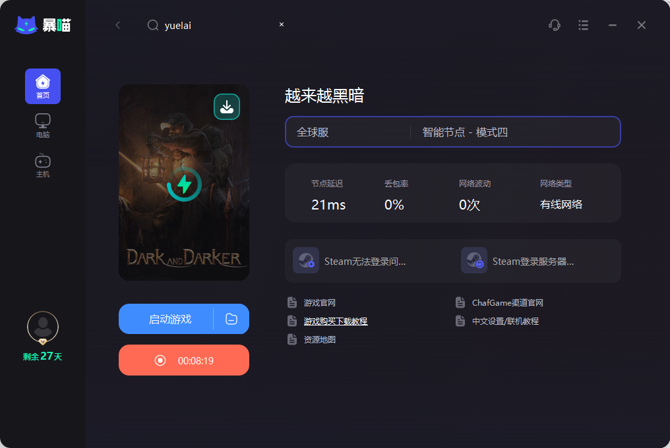Click the document icon beside 游戏购买下载教程
670x448 pixels.
point(292,321)
